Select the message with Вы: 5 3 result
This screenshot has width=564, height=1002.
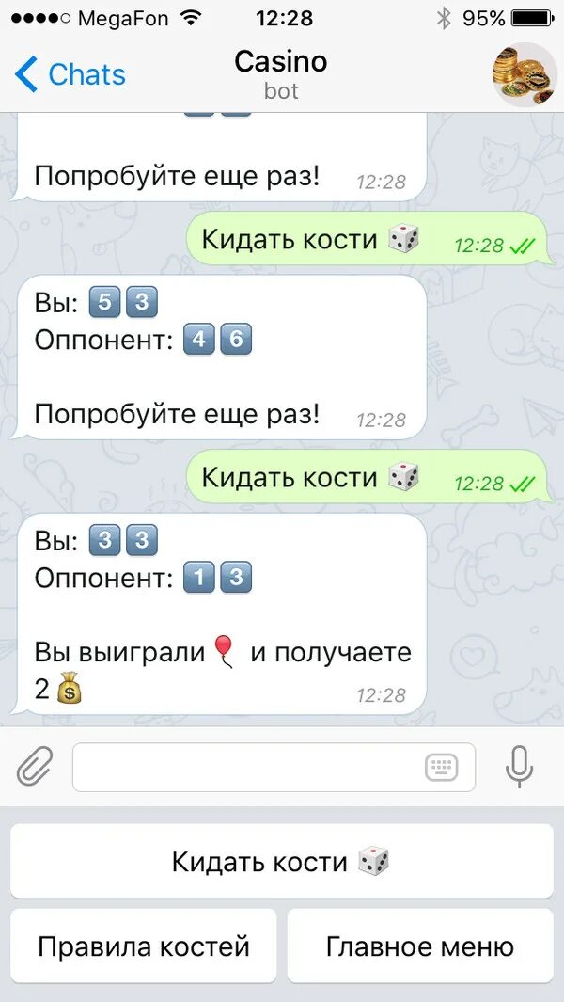pyautogui.click(x=218, y=358)
